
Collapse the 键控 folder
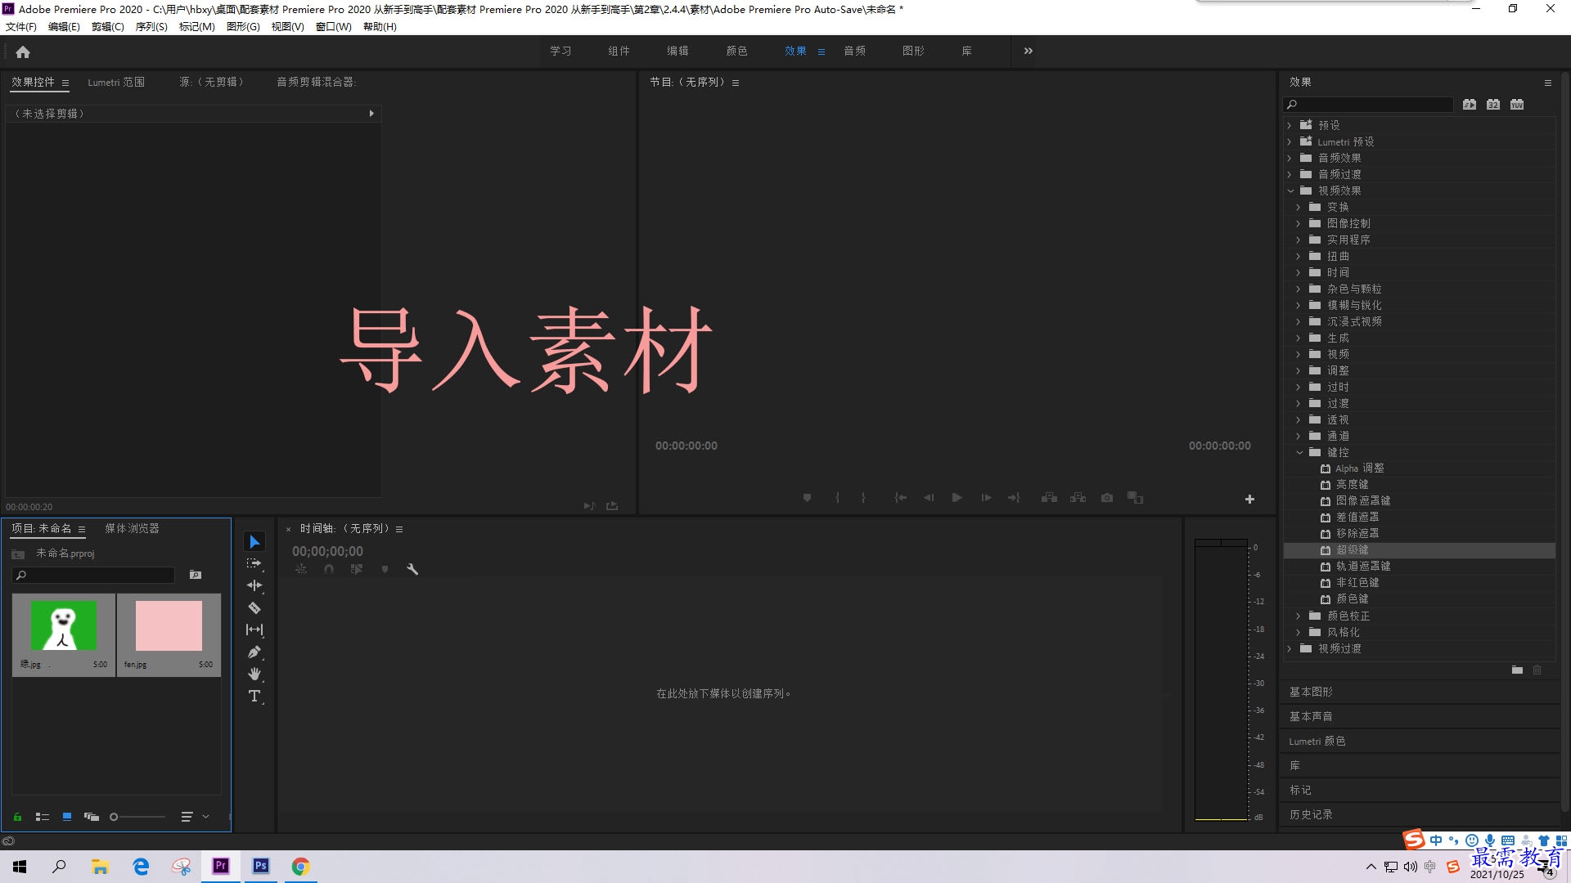pos(1299,452)
